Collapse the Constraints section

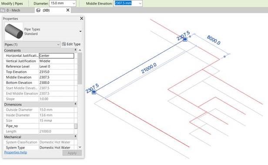coord(75,49)
